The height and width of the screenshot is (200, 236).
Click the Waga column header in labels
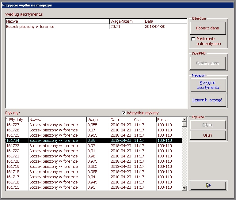(98, 119)
